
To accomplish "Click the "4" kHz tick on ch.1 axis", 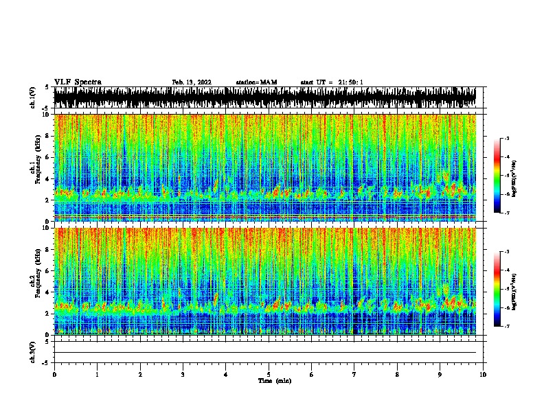I will (x=47, y=179).
